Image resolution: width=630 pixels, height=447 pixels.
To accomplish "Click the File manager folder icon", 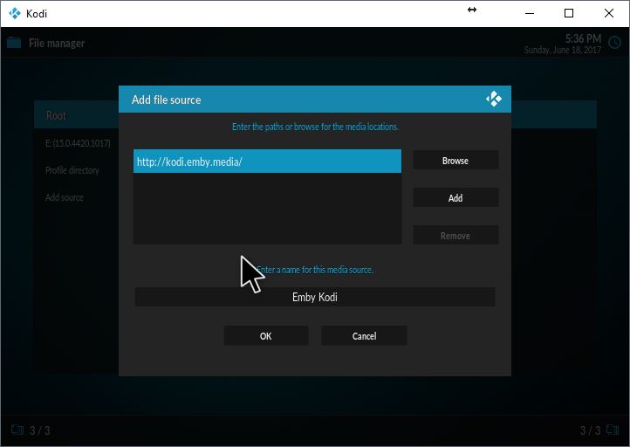I will pyautogui.click(x=14, y=43).
